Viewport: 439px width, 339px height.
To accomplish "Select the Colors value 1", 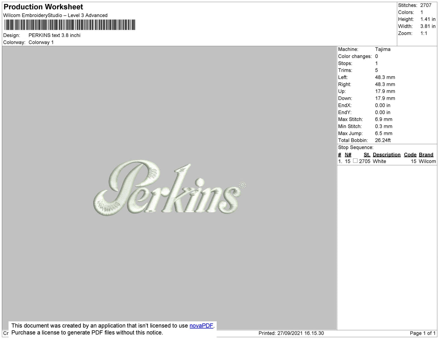I will (x=422, y=12).
